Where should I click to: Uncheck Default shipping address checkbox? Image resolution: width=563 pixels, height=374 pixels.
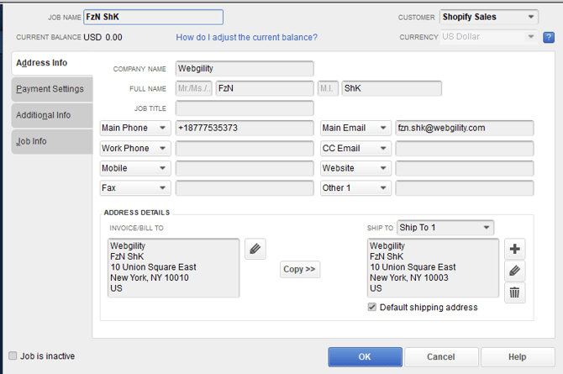click(x=372, y=308)
